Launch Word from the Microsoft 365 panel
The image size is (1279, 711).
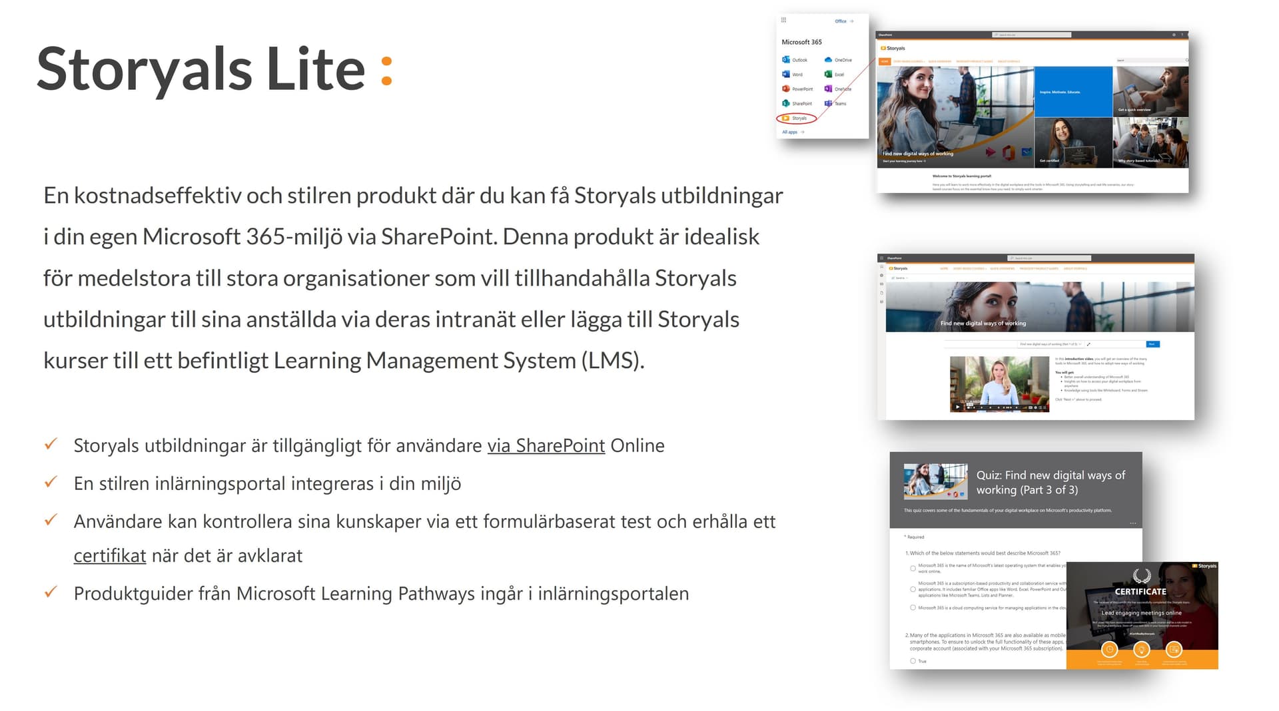(793, 75)
